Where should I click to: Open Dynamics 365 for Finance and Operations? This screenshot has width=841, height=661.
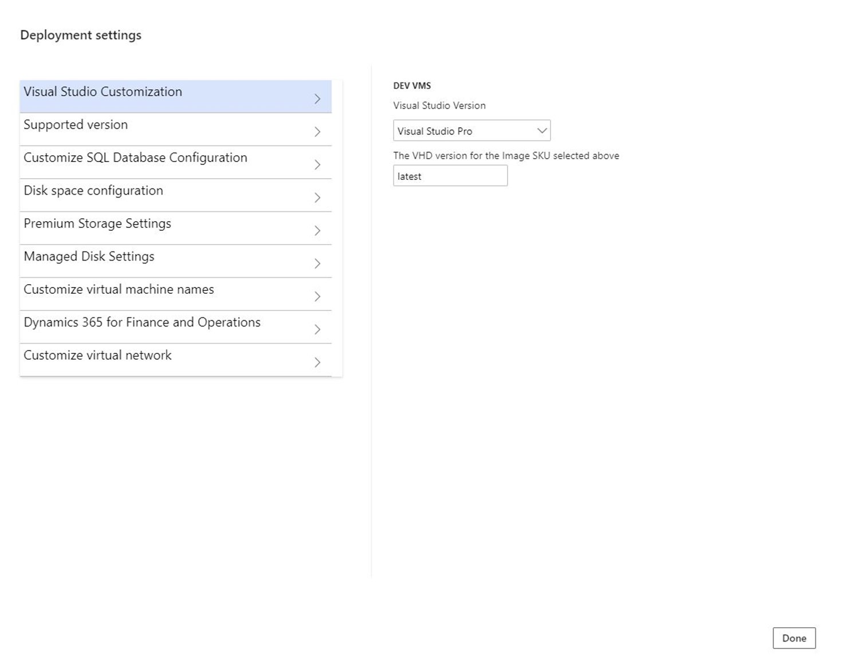[175, 327]
